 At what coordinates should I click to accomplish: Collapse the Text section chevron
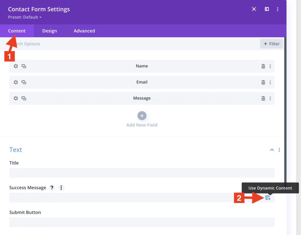272,150
